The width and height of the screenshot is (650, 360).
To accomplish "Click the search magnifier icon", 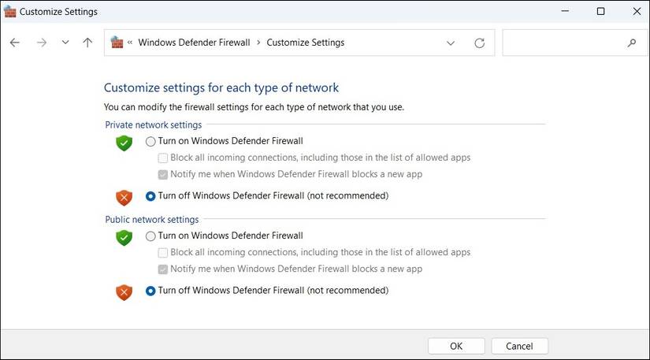I will 632,43.
